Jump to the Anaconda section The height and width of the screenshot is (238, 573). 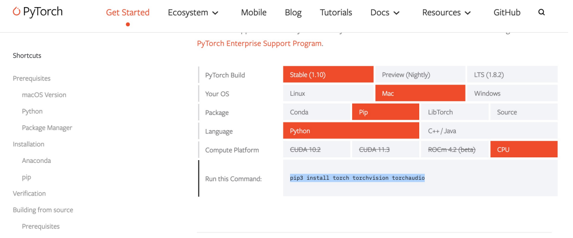tap(36, 161)
